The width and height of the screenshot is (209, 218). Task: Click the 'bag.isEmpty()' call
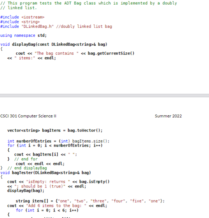[x=94, y=182]
